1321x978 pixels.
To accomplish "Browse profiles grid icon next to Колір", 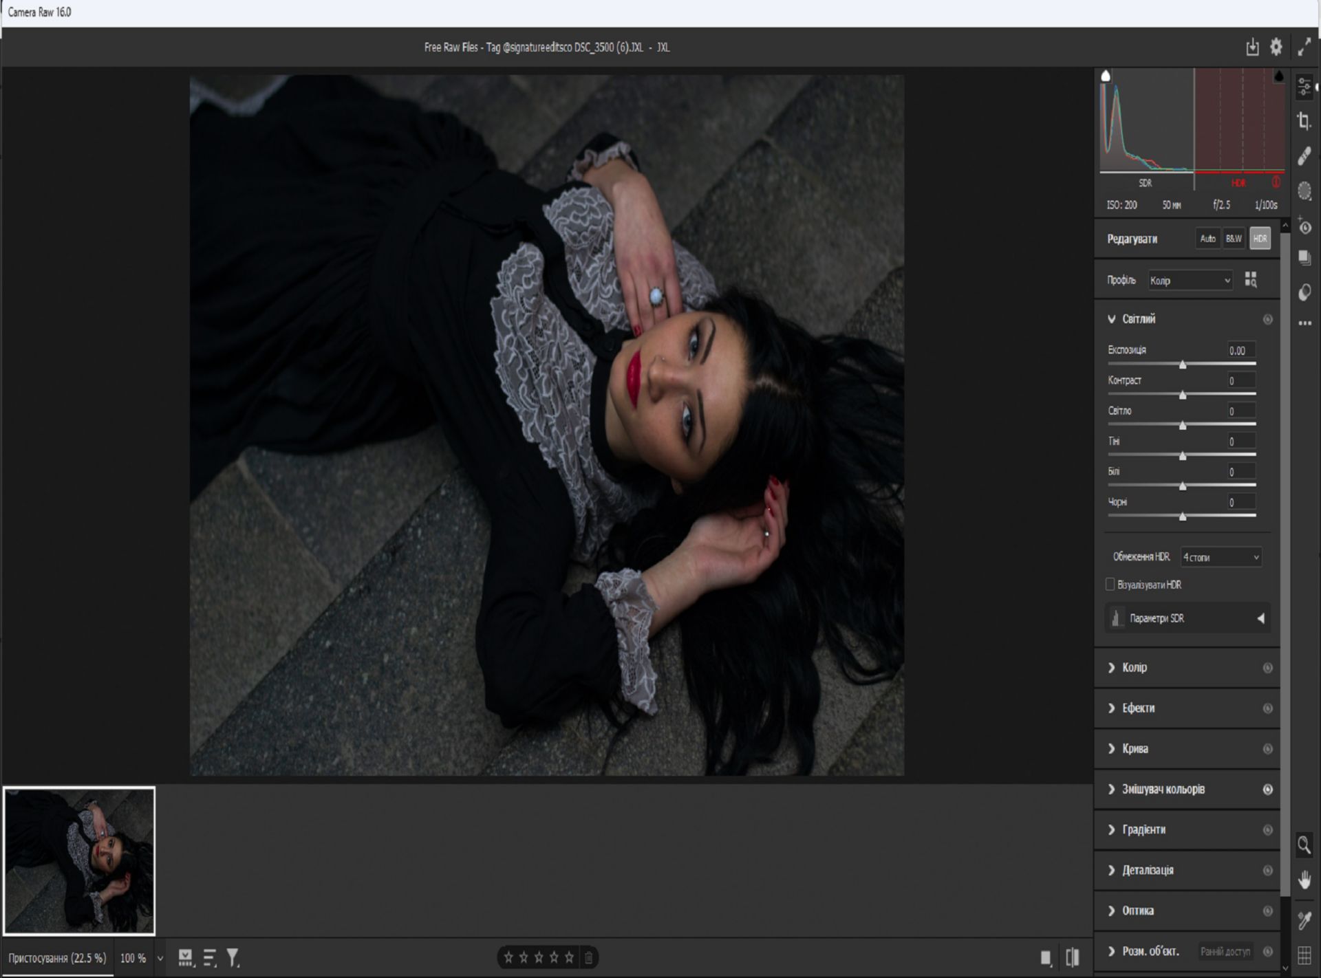I will coord(1251,280).
